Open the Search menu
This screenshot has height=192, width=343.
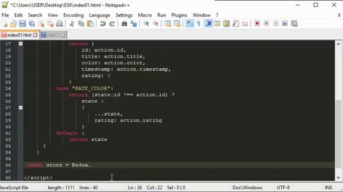coord(35,15)
